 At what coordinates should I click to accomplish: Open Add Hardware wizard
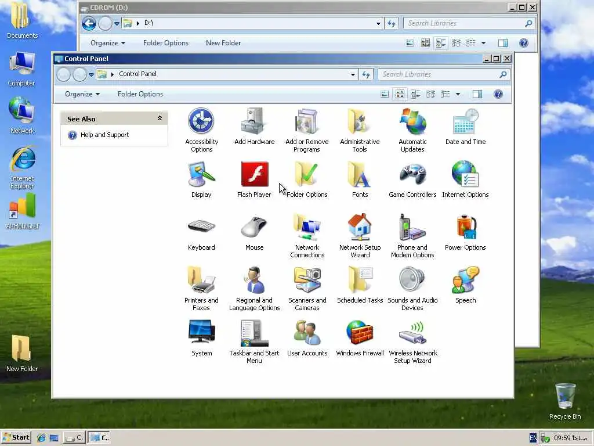tap(254, 126)
